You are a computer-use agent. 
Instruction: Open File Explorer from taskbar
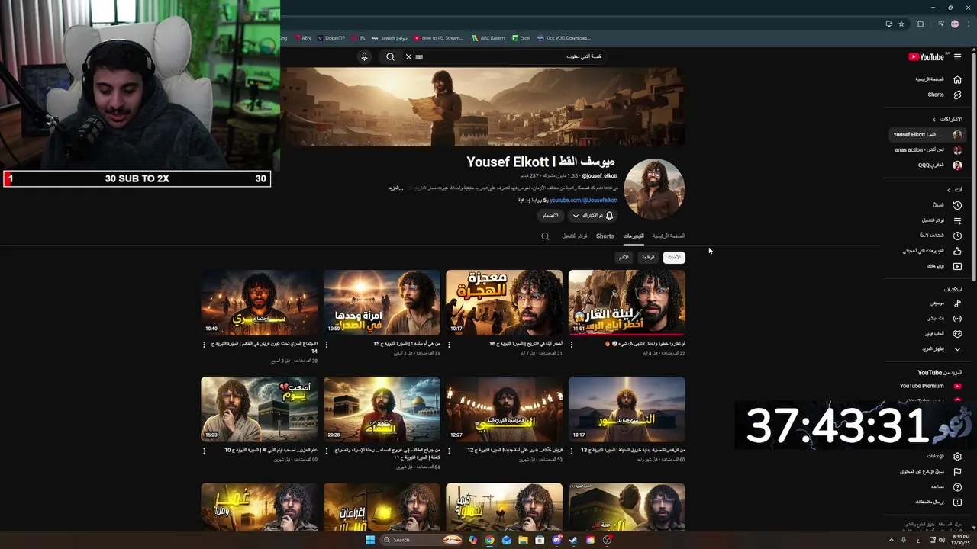(x=523, y=540)
